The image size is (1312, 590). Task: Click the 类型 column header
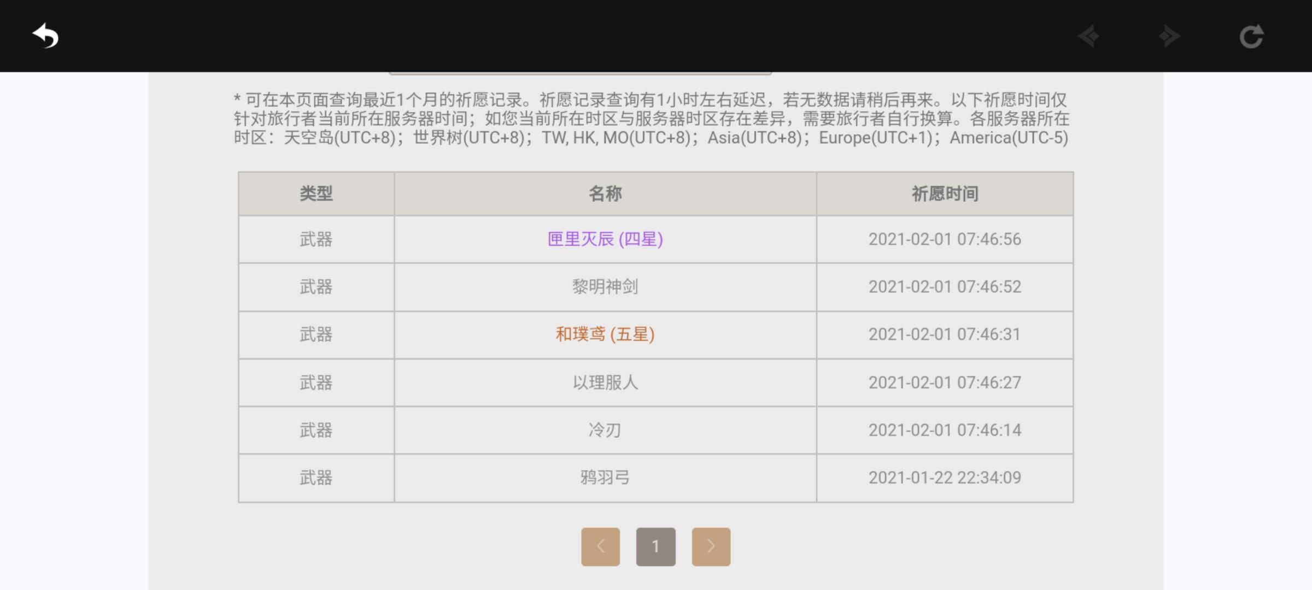[316, 194]
